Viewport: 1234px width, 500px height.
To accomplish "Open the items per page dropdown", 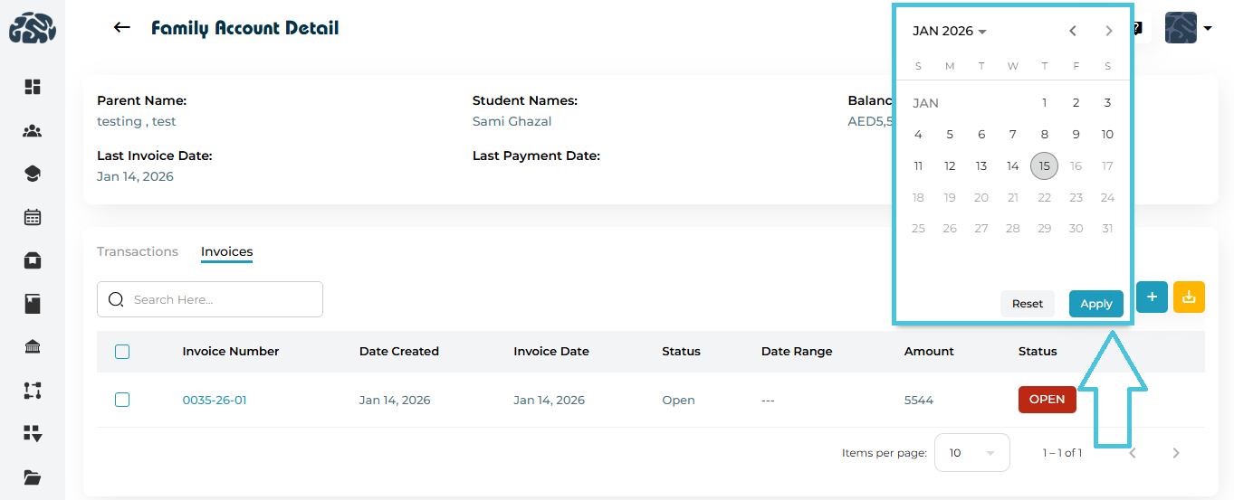I will tap(971, 453).
